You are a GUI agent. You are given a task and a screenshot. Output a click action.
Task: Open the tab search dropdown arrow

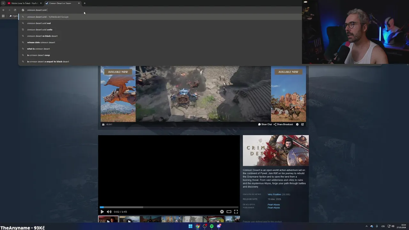coord(3,3)
